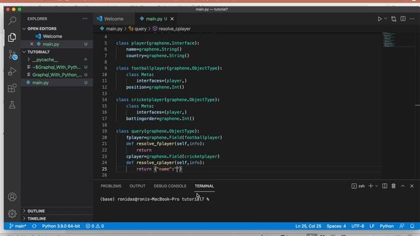Change LF end of line sequence

(x=372, y=226)
